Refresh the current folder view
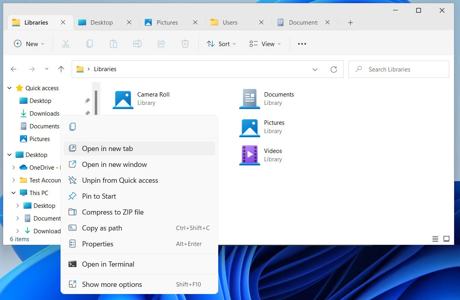 tap(334, 69)
